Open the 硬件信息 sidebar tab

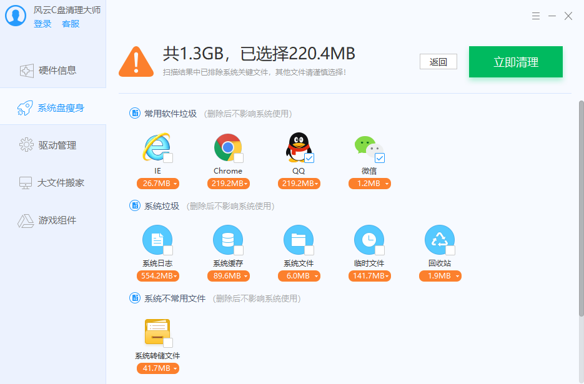[x=53, y=71]
